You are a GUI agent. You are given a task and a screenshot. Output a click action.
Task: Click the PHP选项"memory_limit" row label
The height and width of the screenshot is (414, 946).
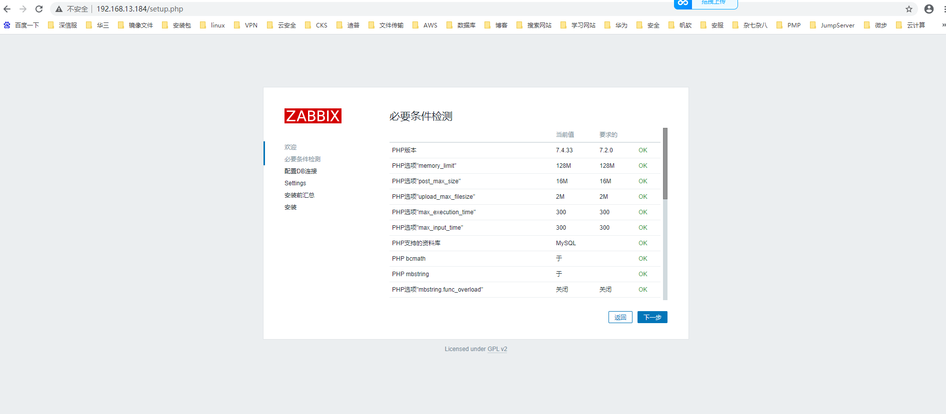click(424, 166)
